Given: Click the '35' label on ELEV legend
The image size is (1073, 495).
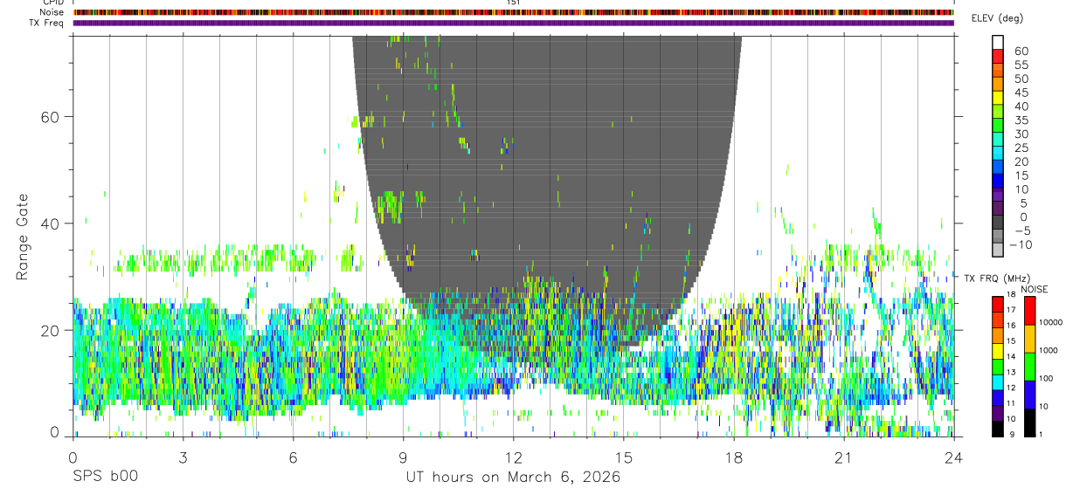Looking at the screenshot, I should point(1021,120).
